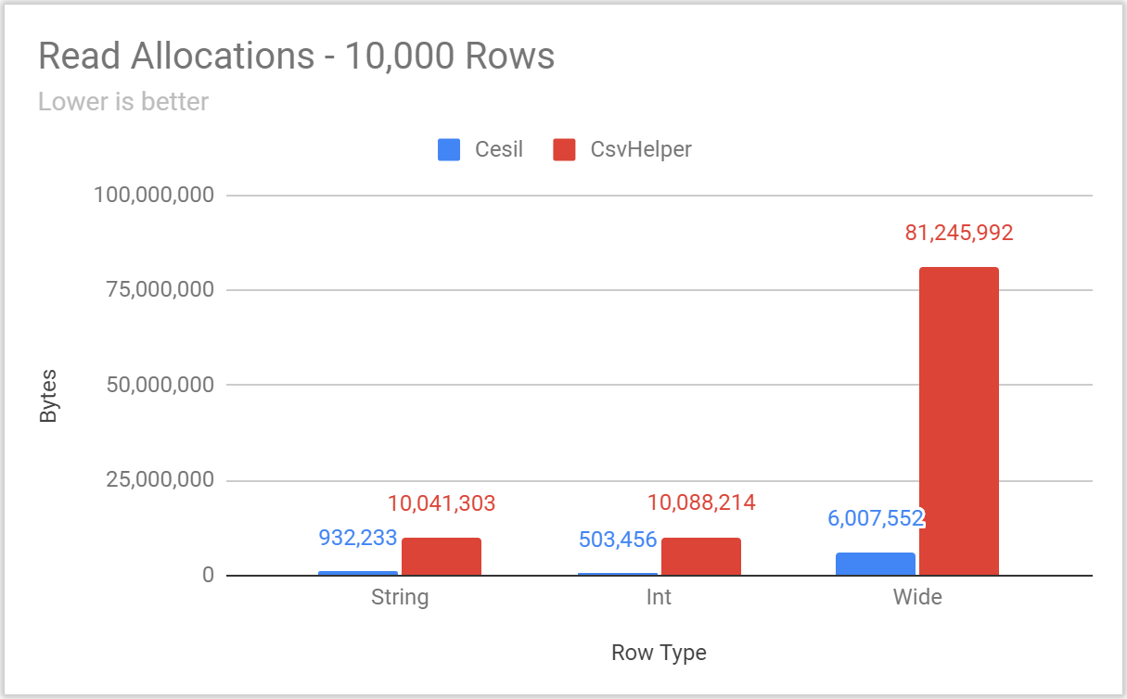
Task: Click the chart title Read Allocations
Action: click(x=296, y=57)
